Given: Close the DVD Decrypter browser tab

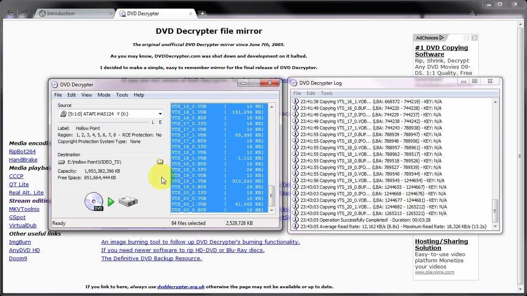Looking at the screenshot, I should (x=191, y=13).
